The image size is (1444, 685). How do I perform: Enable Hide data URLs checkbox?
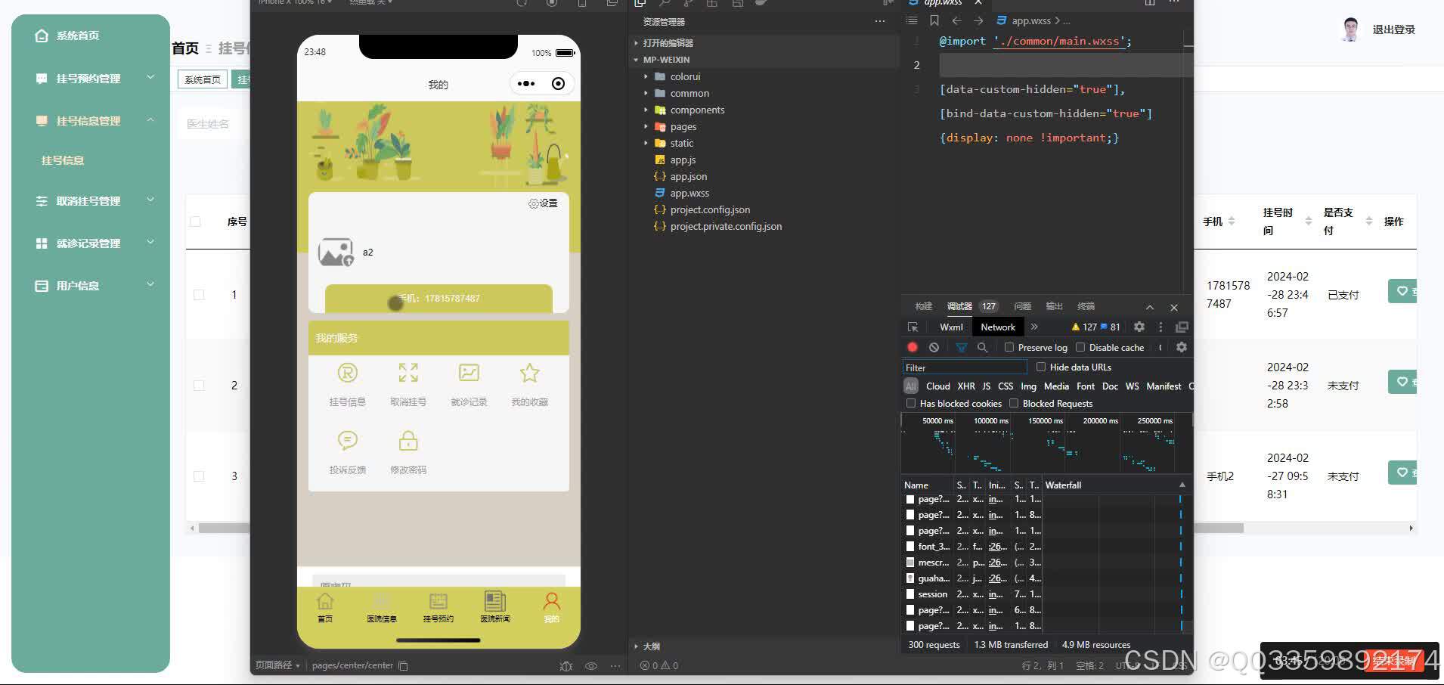1041,367
